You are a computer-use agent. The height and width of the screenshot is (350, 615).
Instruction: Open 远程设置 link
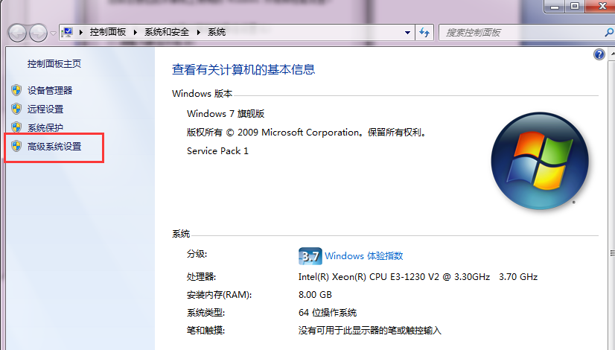(x=45, y=109)
